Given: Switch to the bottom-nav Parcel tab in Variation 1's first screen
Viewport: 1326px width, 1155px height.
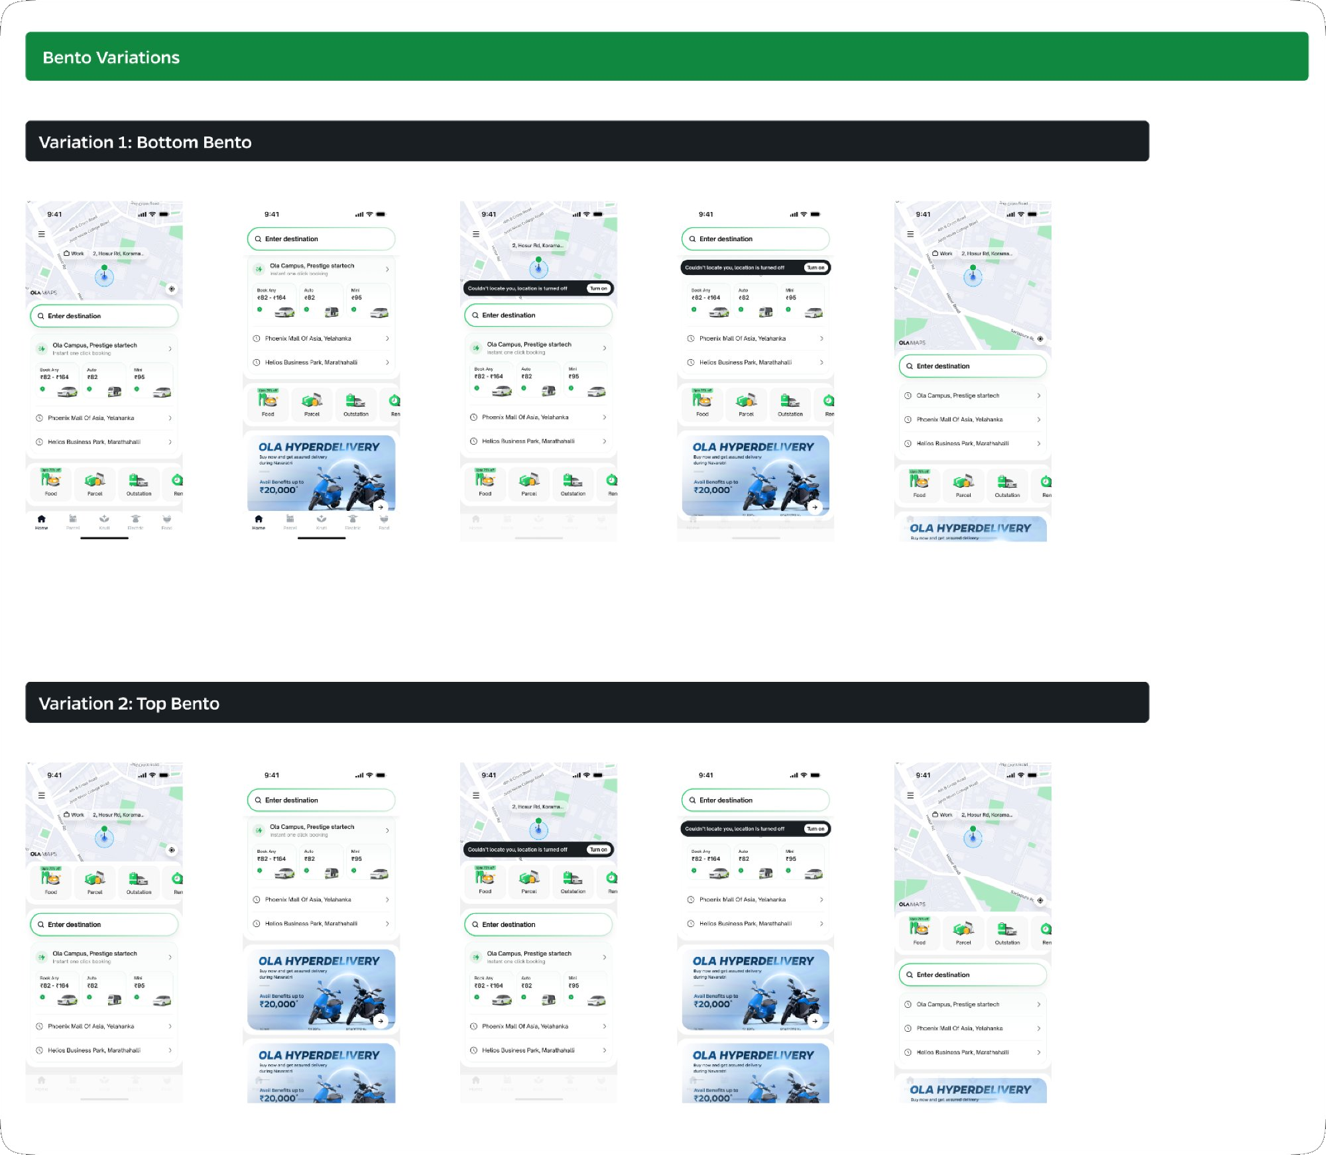Looking at the screenshot, I should (x=73, y=522).
